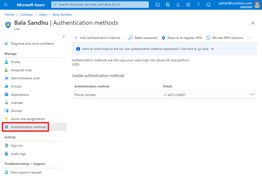The image size is (262, 179).
Task: Navigate to Users via the breadcrumb
Action: click(43, 14)
